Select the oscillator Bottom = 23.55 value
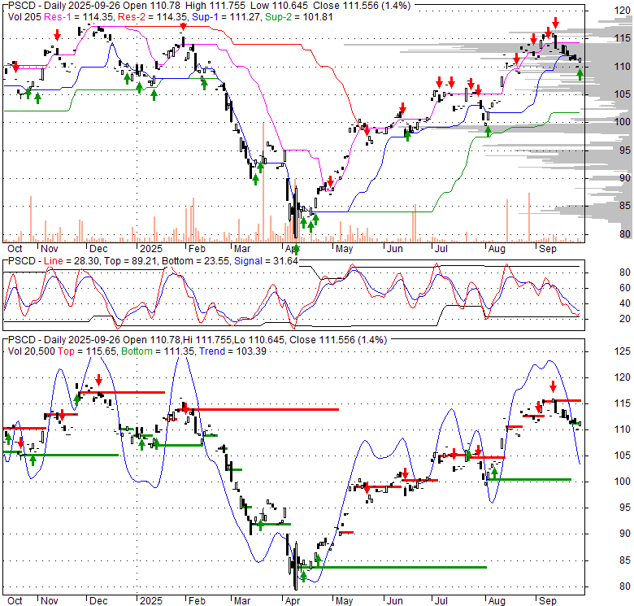Screen dimensions: 634x606 point(196,261)
